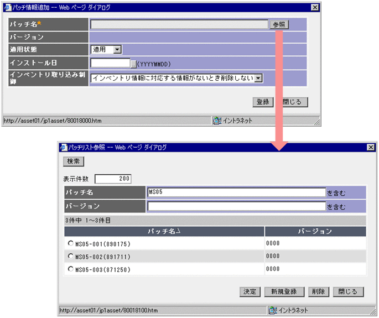This screenshot has height=318, width=379.
Task: Click the intranet zone icon in パッチ情報追加 status bar
Action: tap(217, 121)
